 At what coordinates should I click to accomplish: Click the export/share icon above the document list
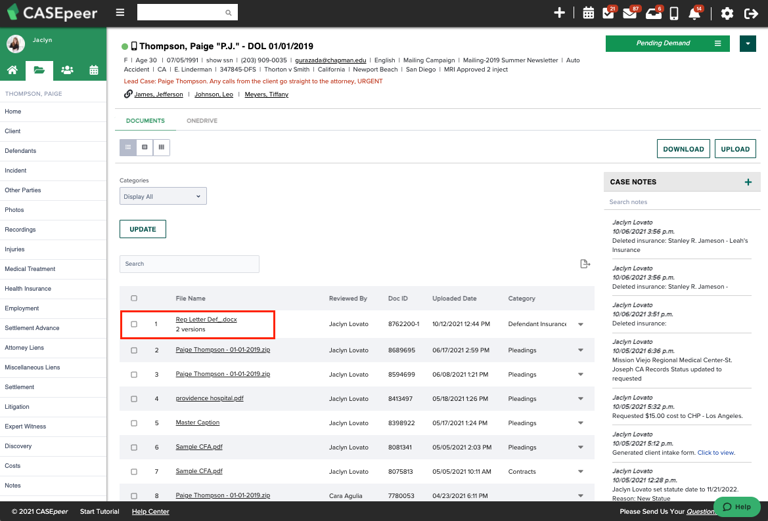click(585, 263)
